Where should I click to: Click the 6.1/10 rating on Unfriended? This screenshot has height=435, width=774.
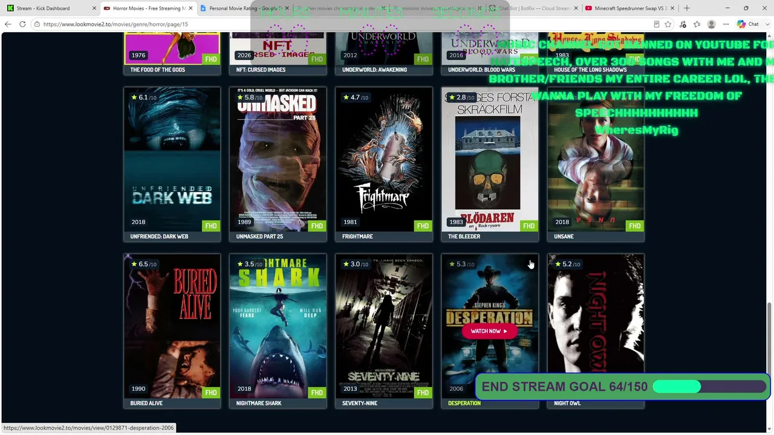coord(144,97)
